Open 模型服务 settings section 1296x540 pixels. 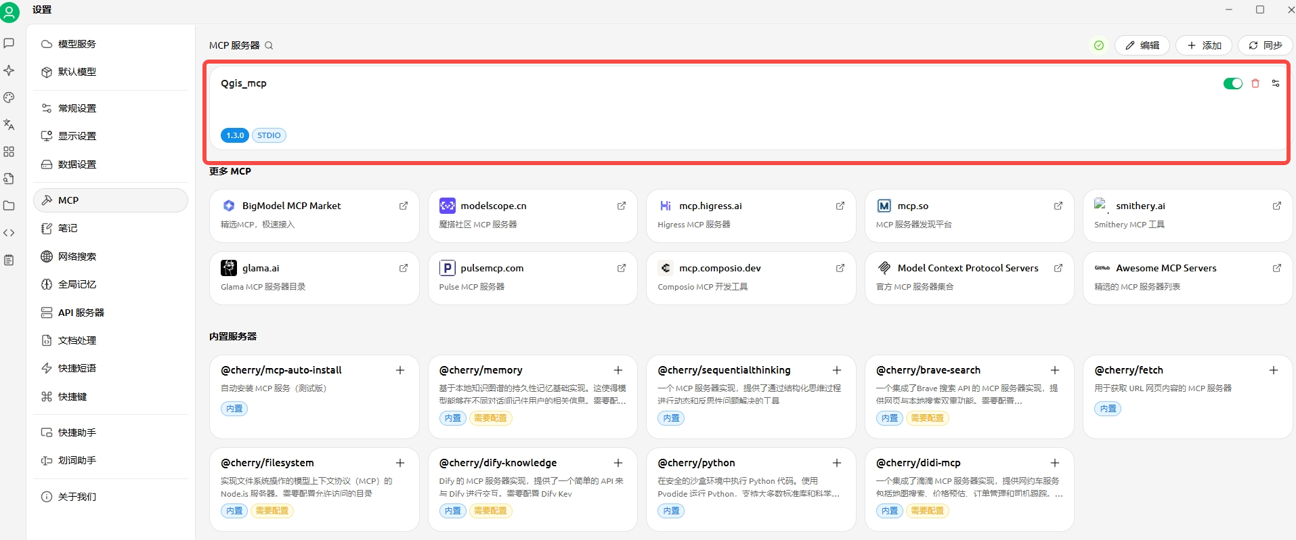point(110,44)
